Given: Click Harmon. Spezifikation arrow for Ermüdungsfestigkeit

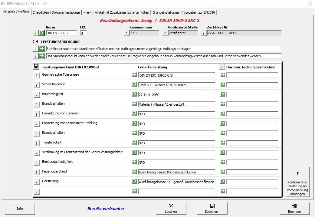Looking at the screenshot, I should 223,162.
